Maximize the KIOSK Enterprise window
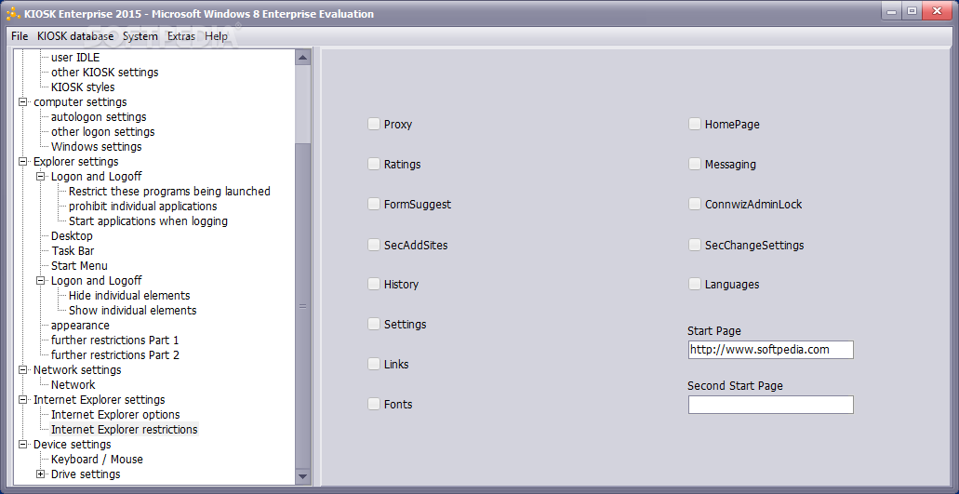The width and height of the screenshot is (959, 494). (912, 11)
